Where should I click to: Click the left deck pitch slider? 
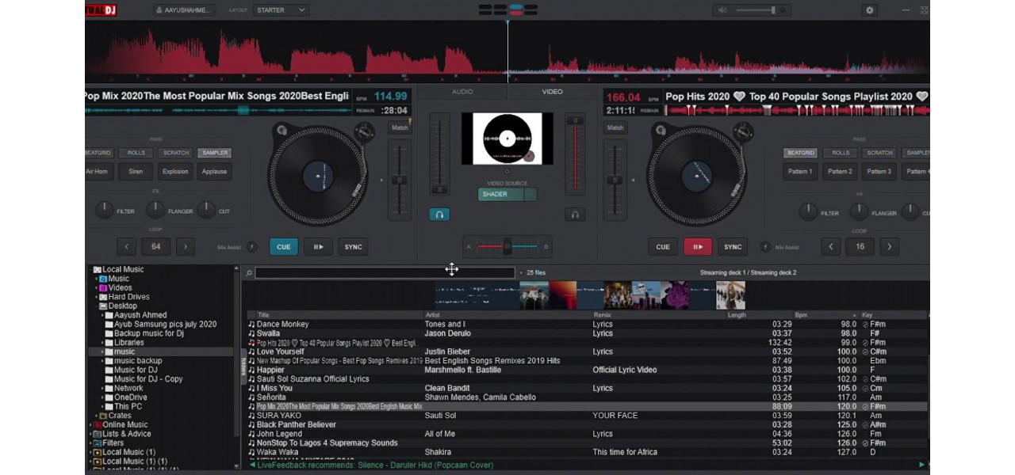click(x=400, y=180)
